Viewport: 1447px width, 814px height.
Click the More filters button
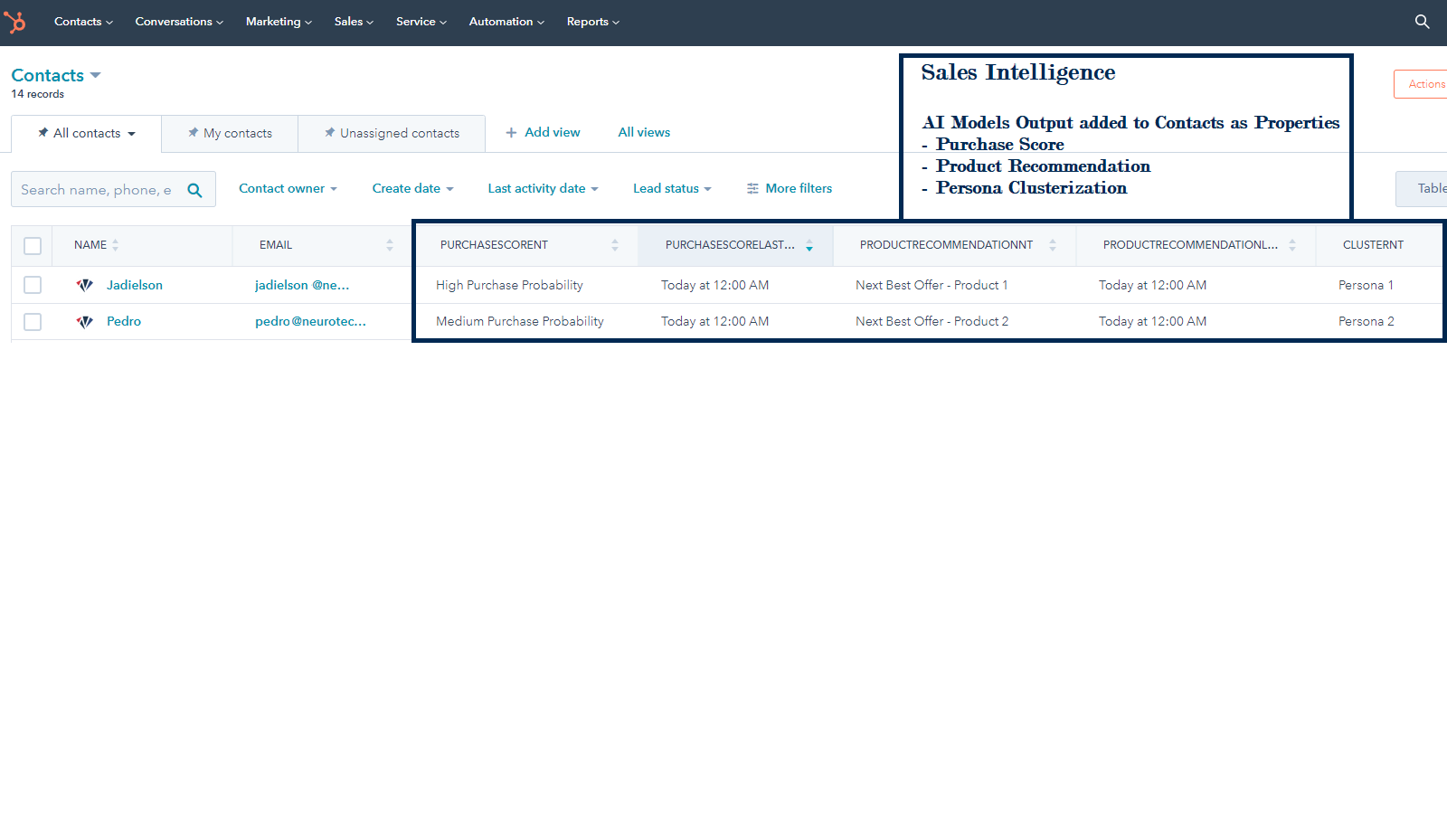[790, 188]
